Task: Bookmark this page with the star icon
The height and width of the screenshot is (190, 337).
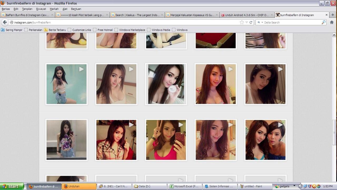Action: 242,22
